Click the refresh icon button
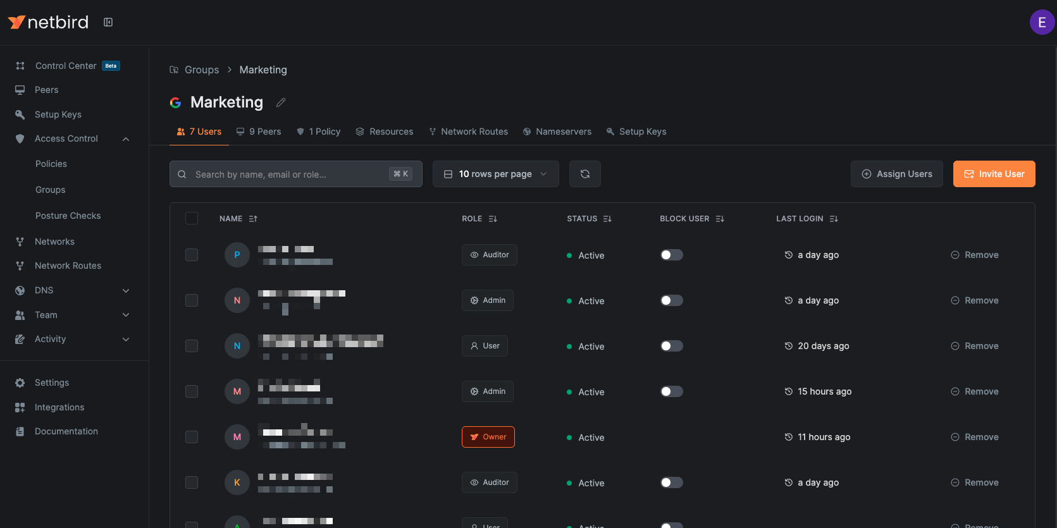Screen dimensions: 1057x528 (x=584, y=174)
